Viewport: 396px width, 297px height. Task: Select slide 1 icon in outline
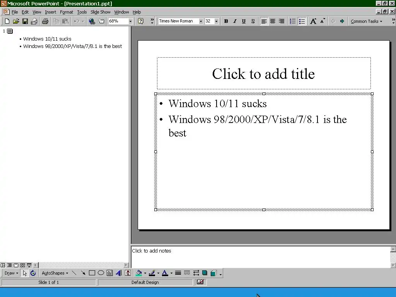[x=10, y=31]
